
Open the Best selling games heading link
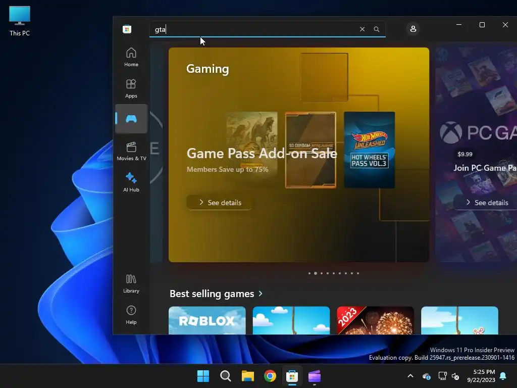pyautogui.click(x=212, y=294)
